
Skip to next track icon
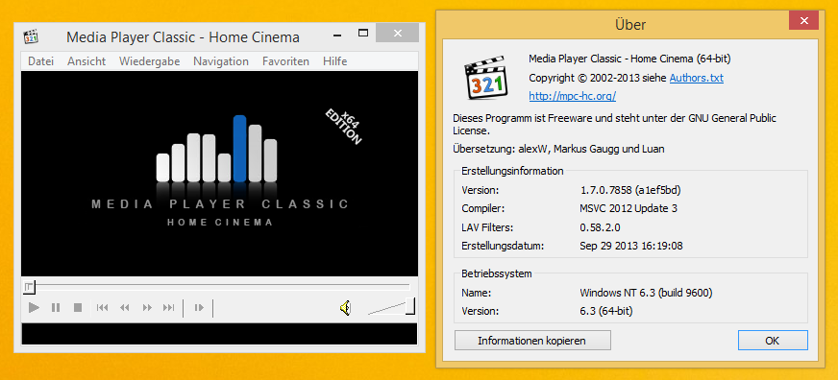coord(169,307)
